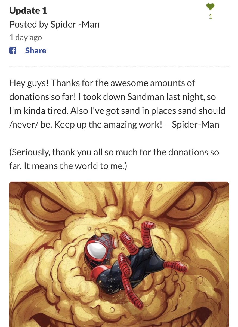This screenshot has width=238, height=327.
Task: Click Spider-Man's red boot in the artwork
Action: coord(175,266)
